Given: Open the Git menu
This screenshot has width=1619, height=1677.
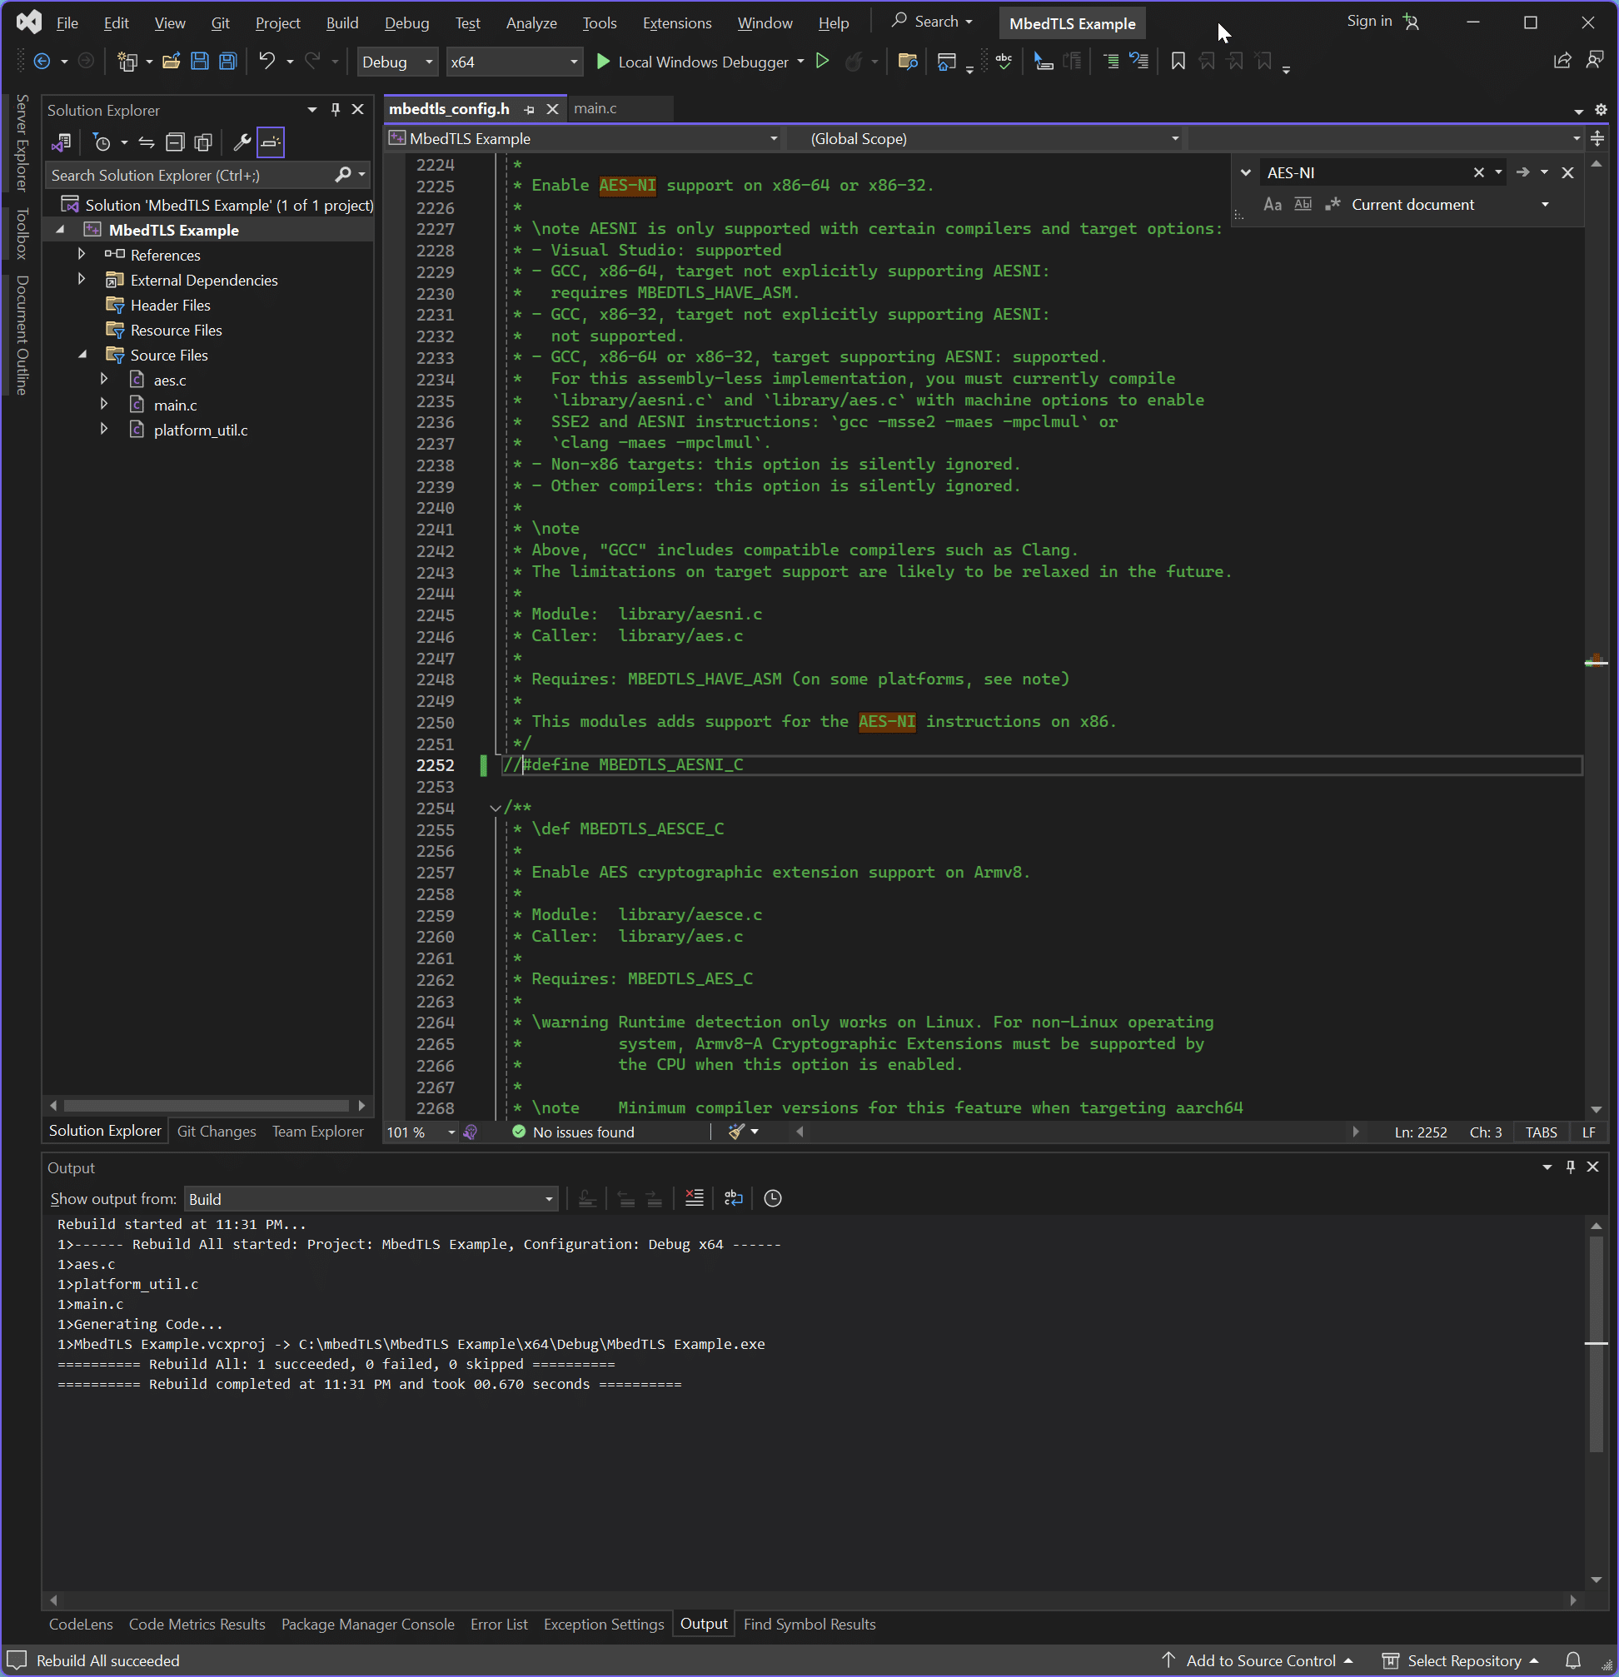Looking at the screenshot, I should (221, 23).
